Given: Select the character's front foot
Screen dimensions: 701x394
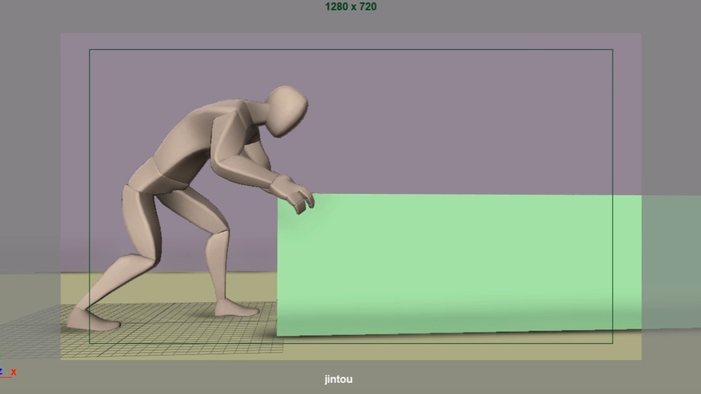Looking at the screenshot, I should tap(236, 308).
